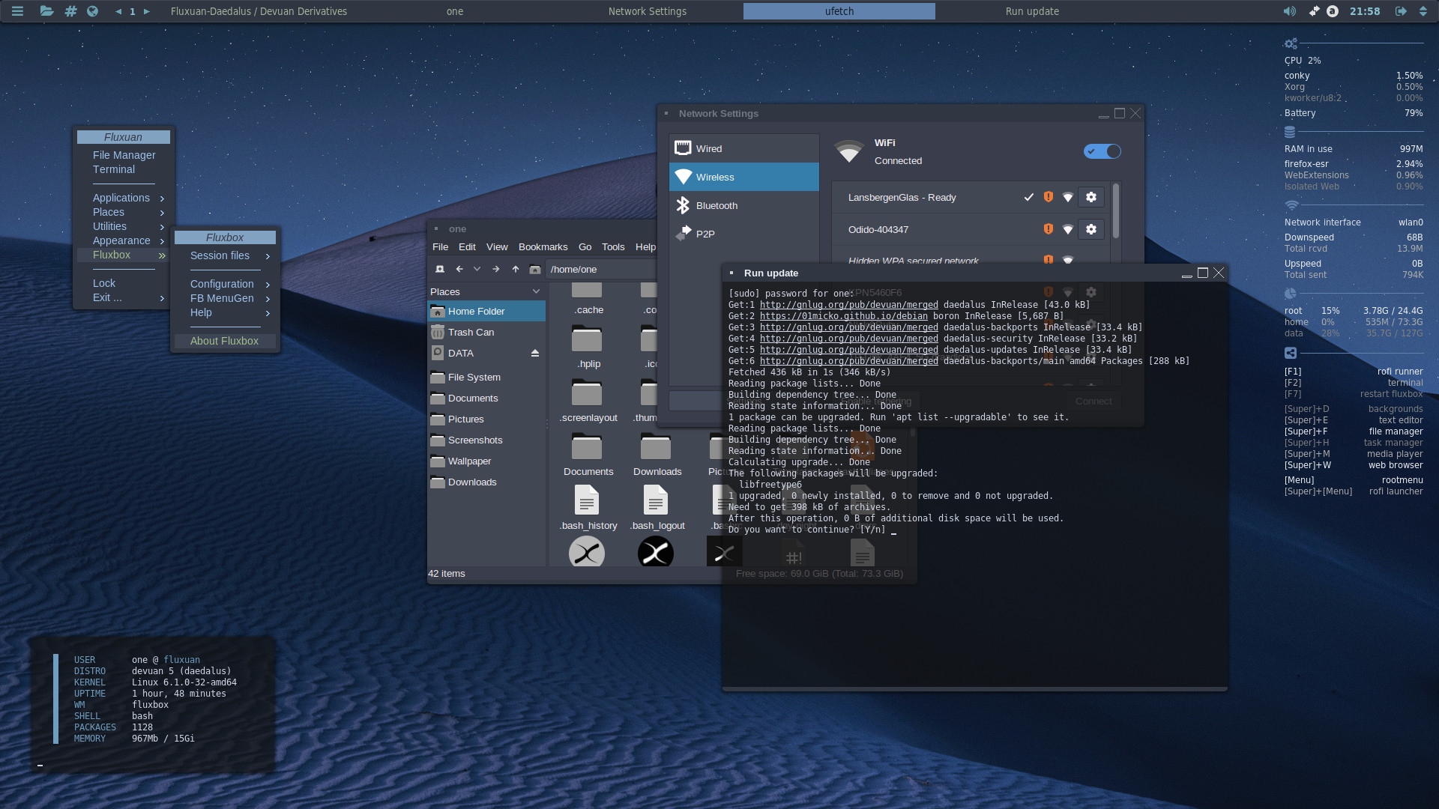This screenshot has width=1439, height=809.
Task: Open Wallpaper in Places sidebar
Action: (x=486, y=461)
